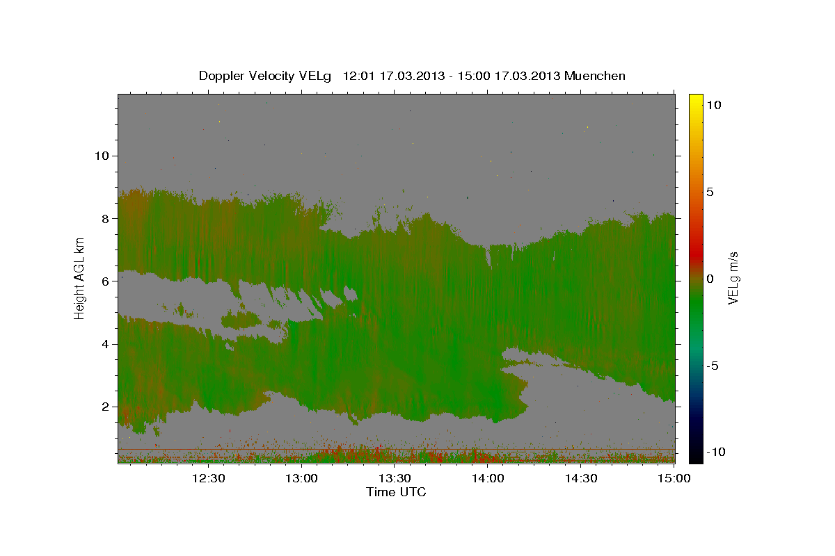This screenshot has width=835, height=556.
Task: Click the "Height AGL km" axis label
Action: pyautogui.click(x=80, y=277)
